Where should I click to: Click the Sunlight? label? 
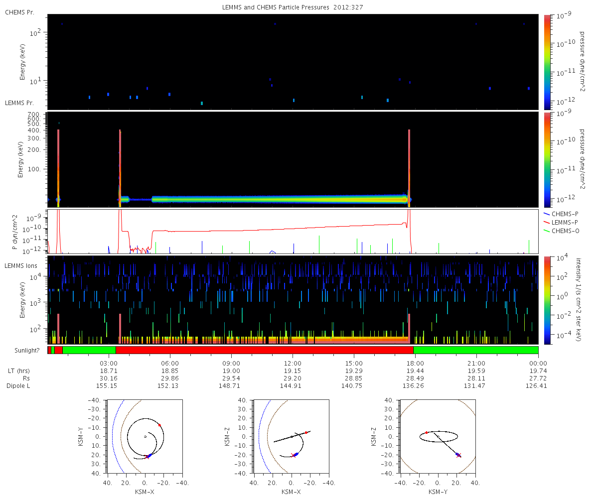coord(22,351)
